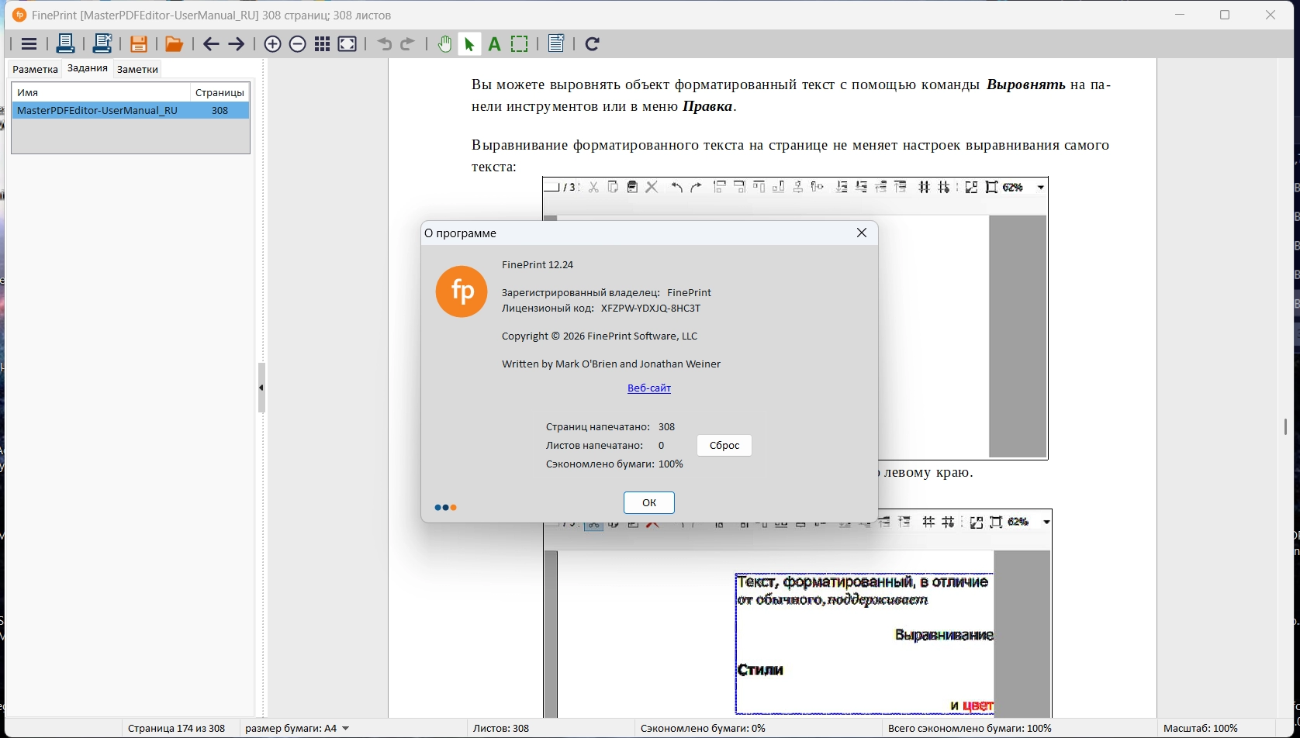Sort the job list by Страницы column
This screenshot has width=1300, height=738.
pos(220,92)
